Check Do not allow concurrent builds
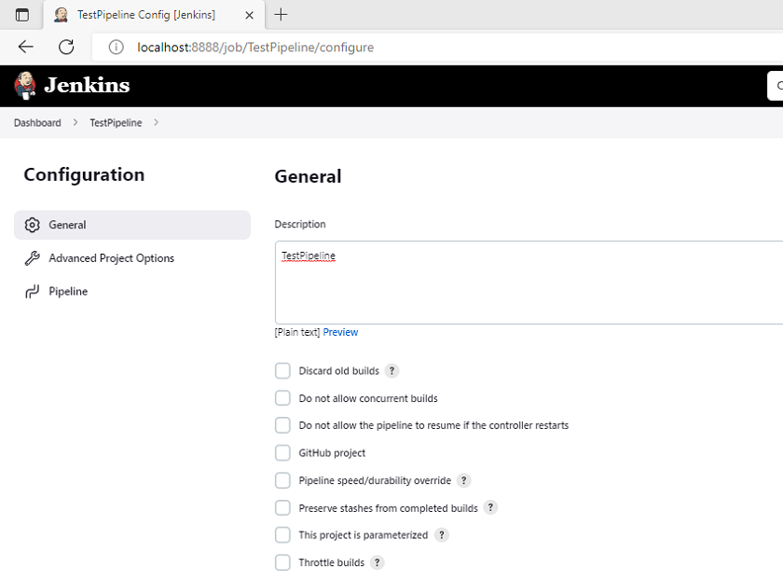This screenshot has height=581, width=783. point(282,398)
